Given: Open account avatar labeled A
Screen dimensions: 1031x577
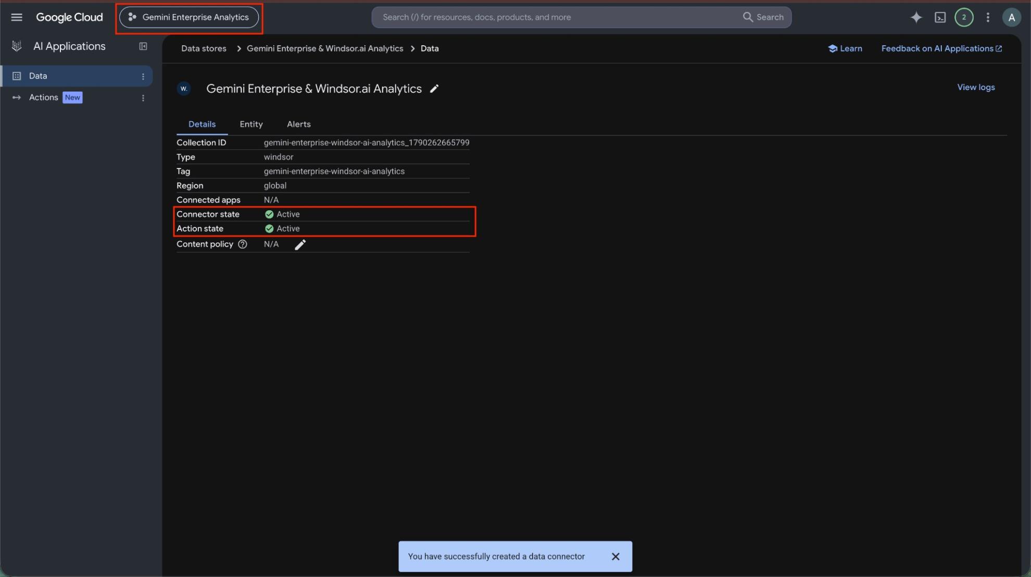Looking at the screenshot, I should pos(1011,17).
